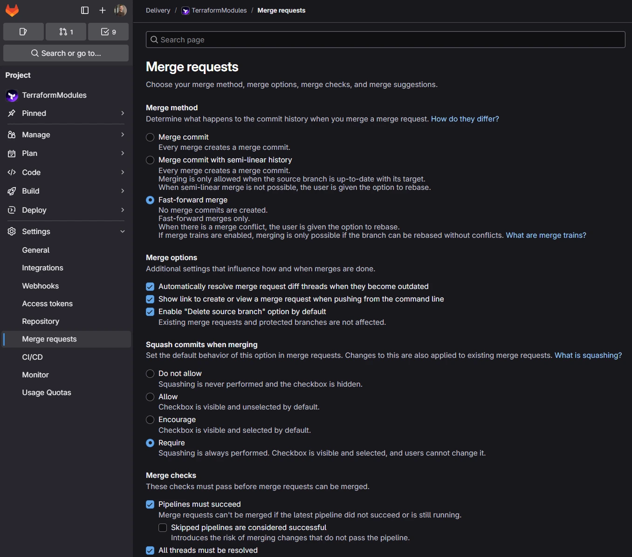
Task: Click the Manage users icon
Action: [12, 134]
